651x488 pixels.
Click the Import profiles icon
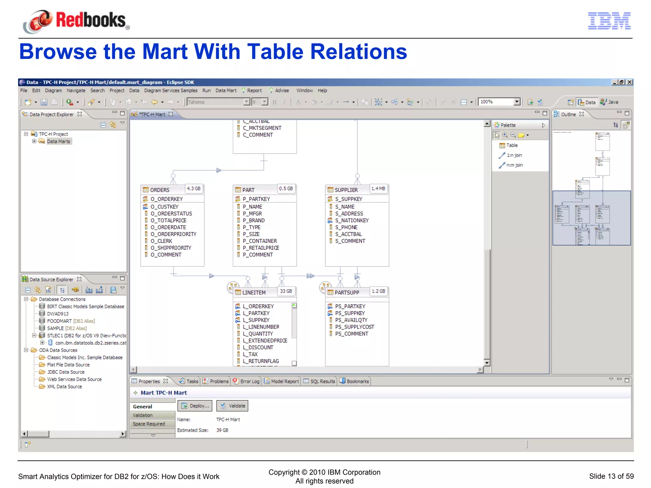[89, 289]
